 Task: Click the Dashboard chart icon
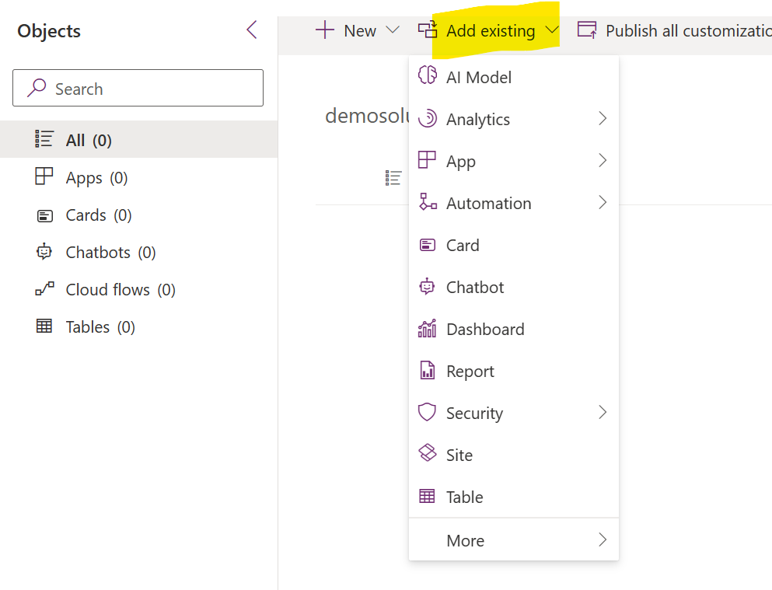[427, 328]
